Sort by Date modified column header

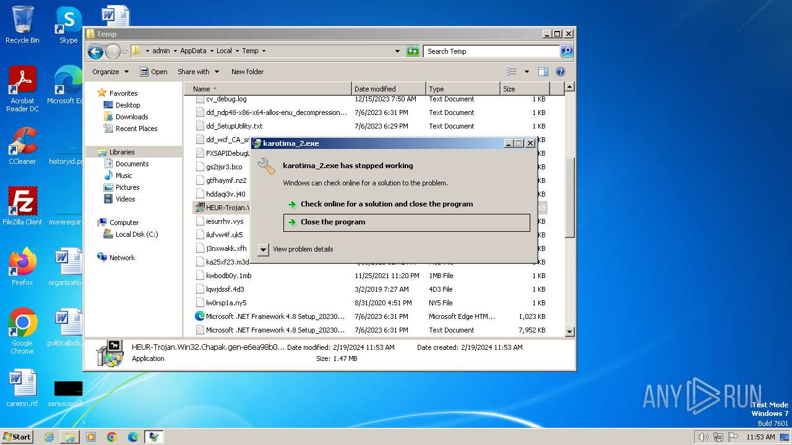pyautogui.click(x=389, y=89)
